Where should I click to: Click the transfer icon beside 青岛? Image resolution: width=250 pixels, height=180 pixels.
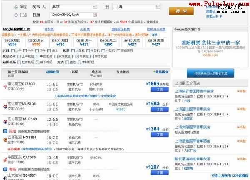click(x=5, y=169)
